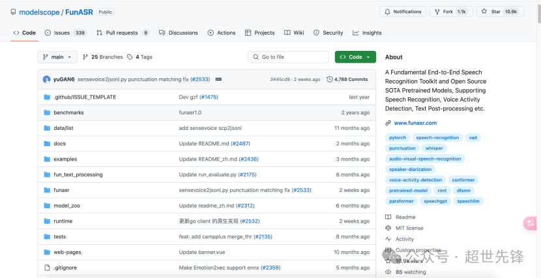Click the Notifications bell button
Image resolution: width=541 pixels, height=278 pixels.
pos(403,11)
